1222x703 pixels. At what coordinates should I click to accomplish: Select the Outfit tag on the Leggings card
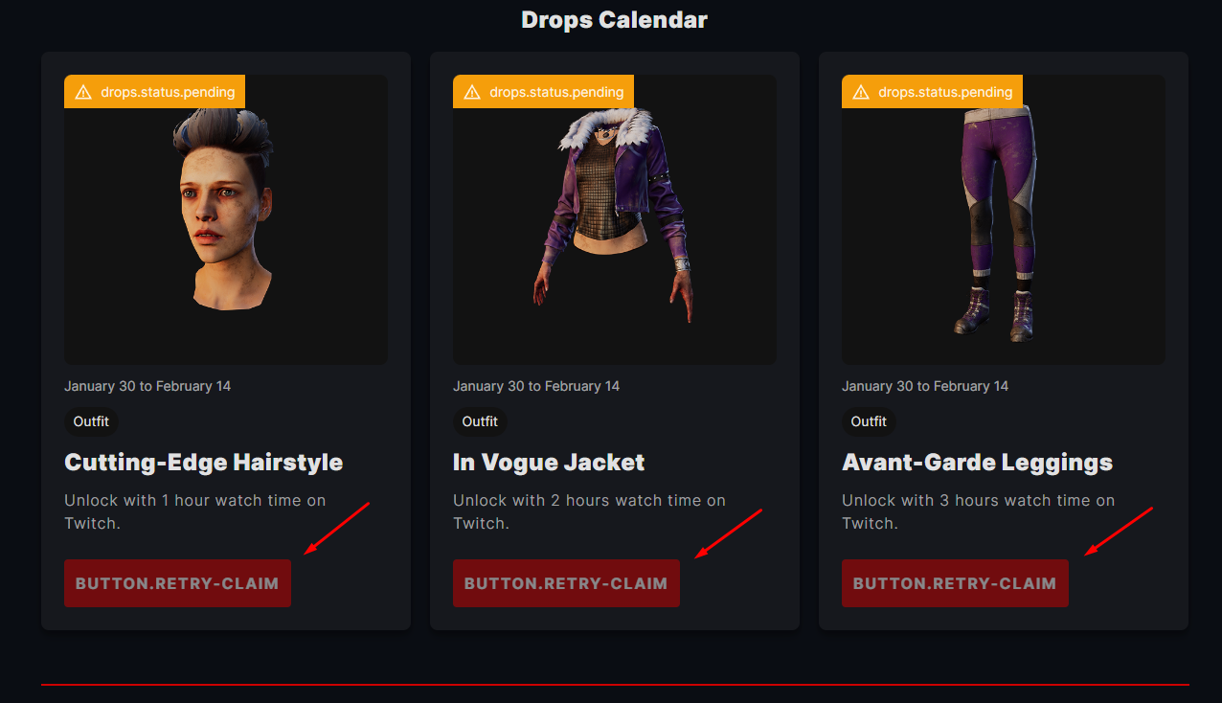pyautogui.click(x=869, y=421)
